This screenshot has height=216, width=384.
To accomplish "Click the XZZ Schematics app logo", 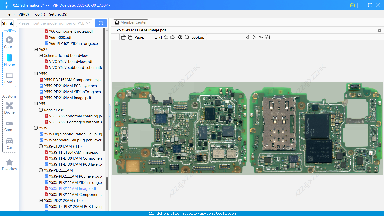I will pos(6,5).
